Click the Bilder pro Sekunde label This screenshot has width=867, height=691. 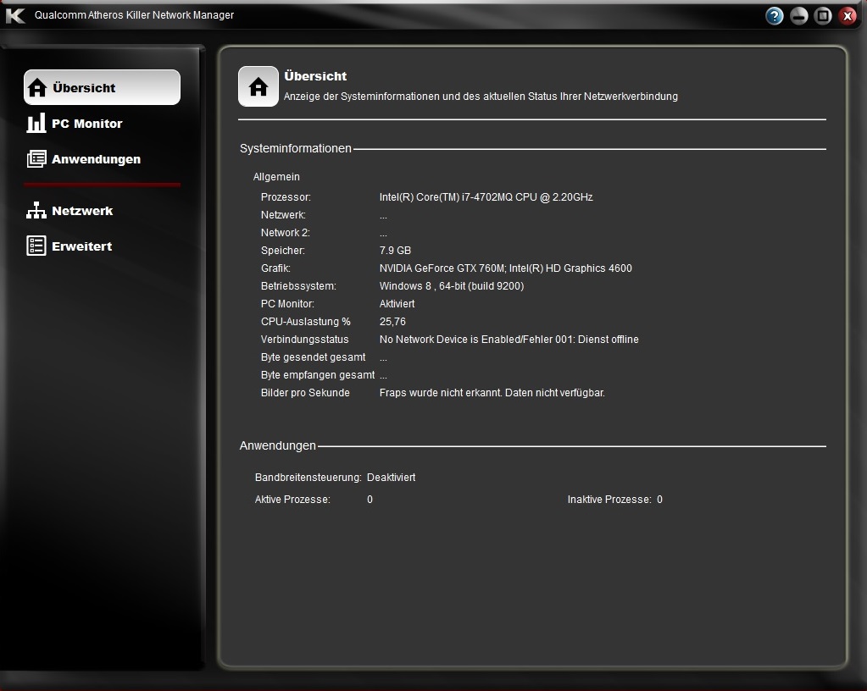tap(305, 393)
